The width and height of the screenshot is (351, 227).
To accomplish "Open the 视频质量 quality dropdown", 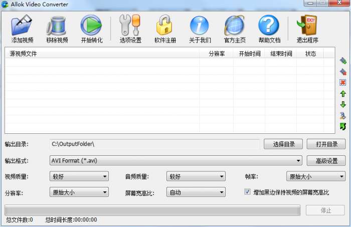I will [79, 176].
